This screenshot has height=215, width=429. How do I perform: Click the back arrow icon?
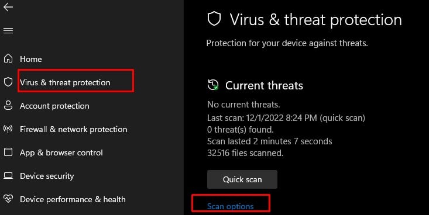pos(8,8)
